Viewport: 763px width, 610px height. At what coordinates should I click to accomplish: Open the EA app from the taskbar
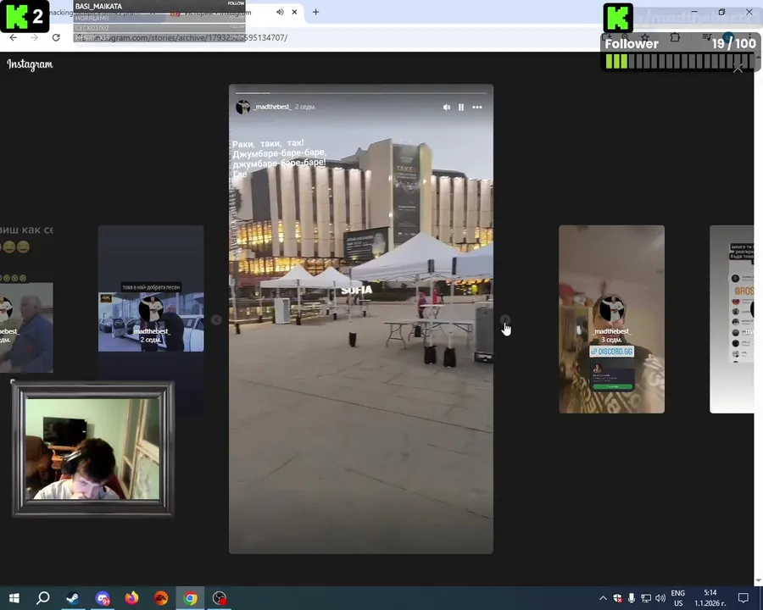161,598
